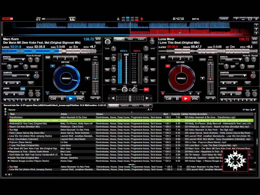Disable red PFL headphone cue for deck B

(x=146, y=90)
